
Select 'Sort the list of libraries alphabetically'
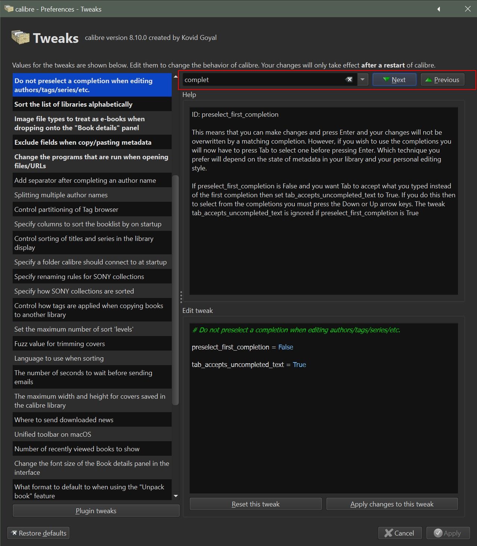(x=92, y=104)
